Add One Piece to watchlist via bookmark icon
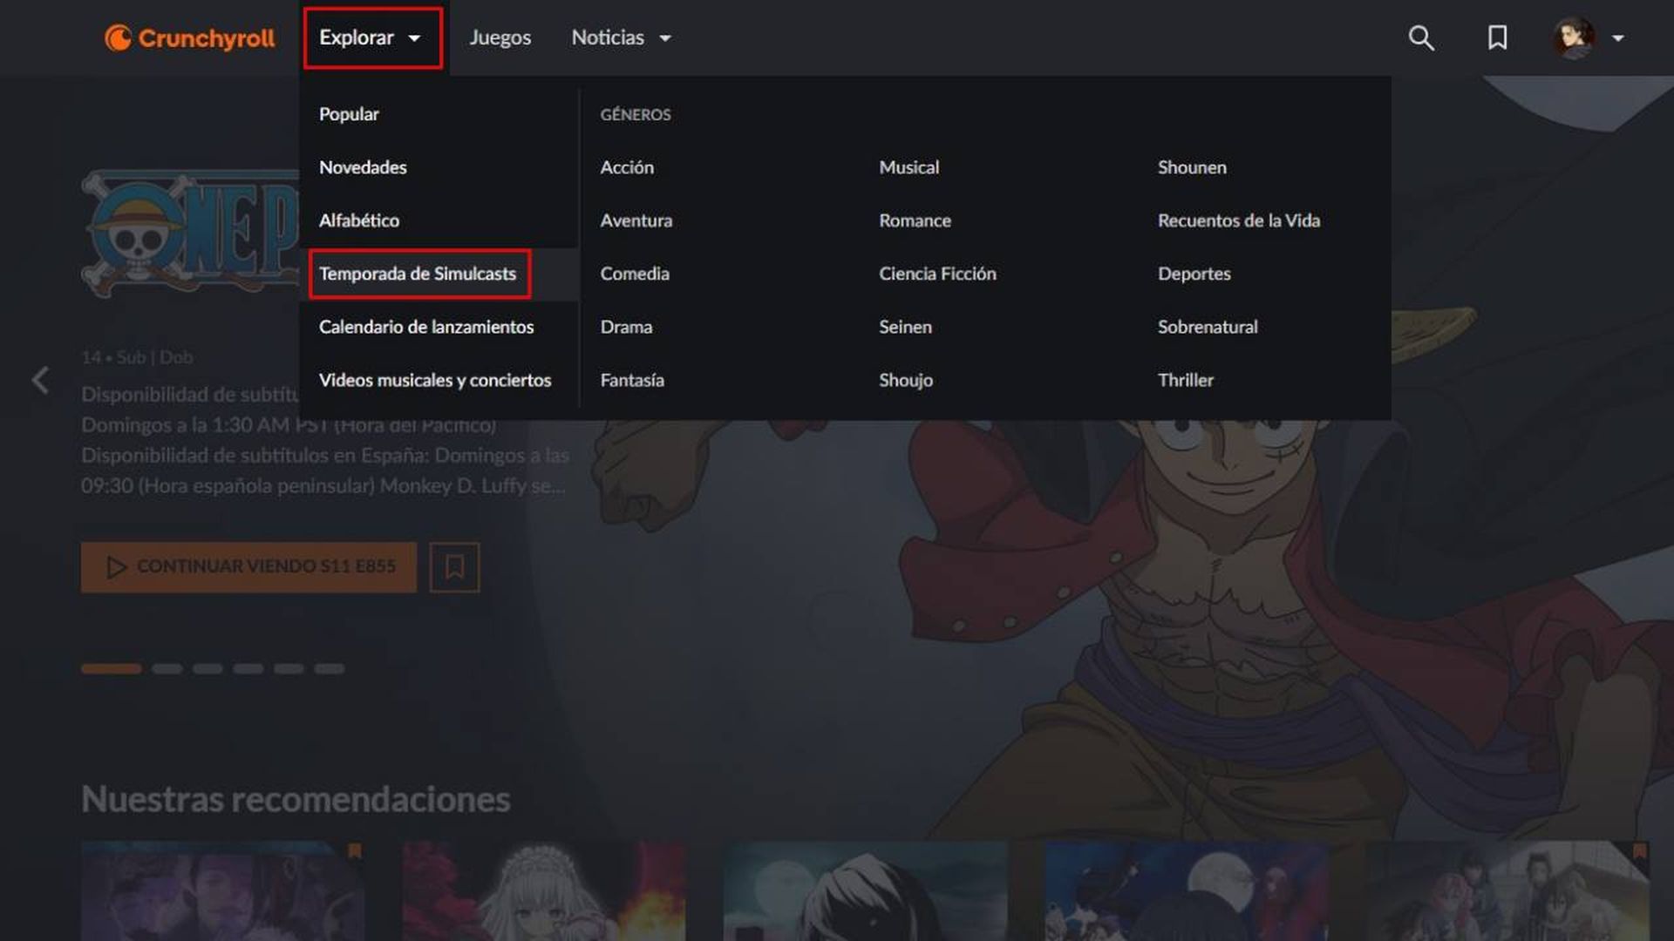 454,566
